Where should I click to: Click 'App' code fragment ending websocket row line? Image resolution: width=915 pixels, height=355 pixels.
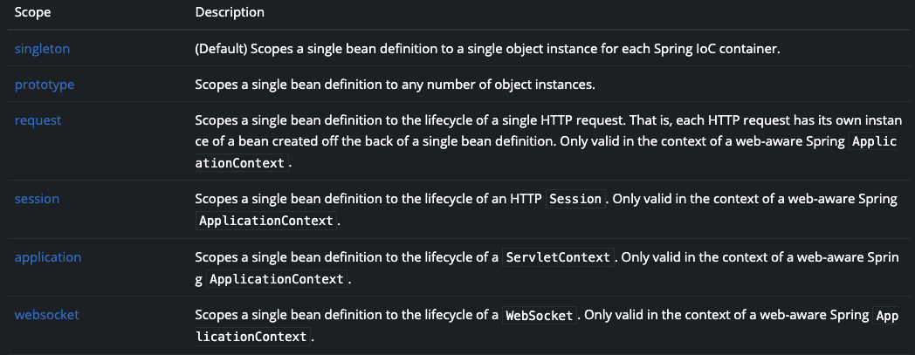(886, 316)
